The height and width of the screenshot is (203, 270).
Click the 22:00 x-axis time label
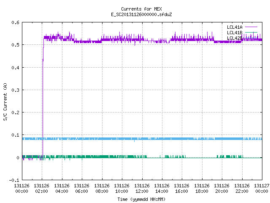click(242, 191)
